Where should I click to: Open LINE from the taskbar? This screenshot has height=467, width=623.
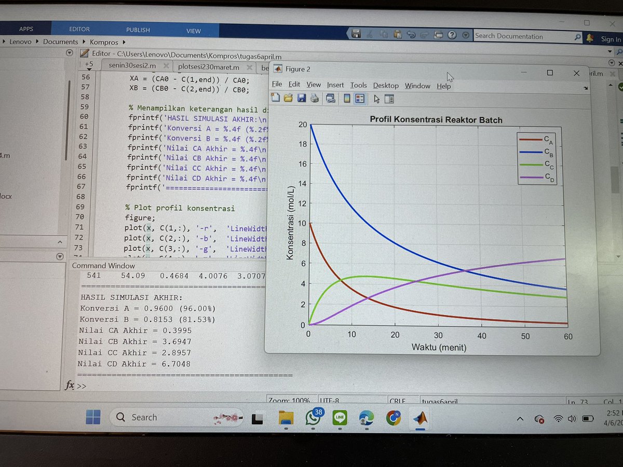[340, 417]
